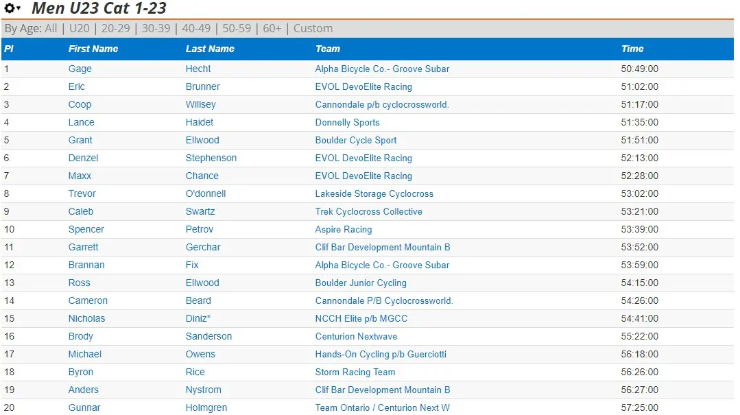Open Lakeside Storage Cyclocross team link

click(x=374, y=194)
